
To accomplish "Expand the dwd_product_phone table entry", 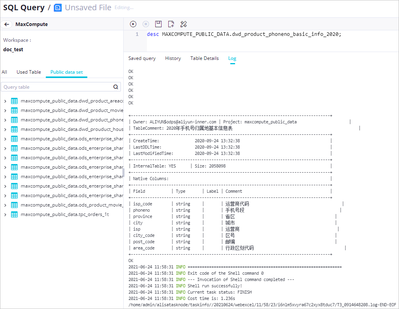I will click(5, 119).
